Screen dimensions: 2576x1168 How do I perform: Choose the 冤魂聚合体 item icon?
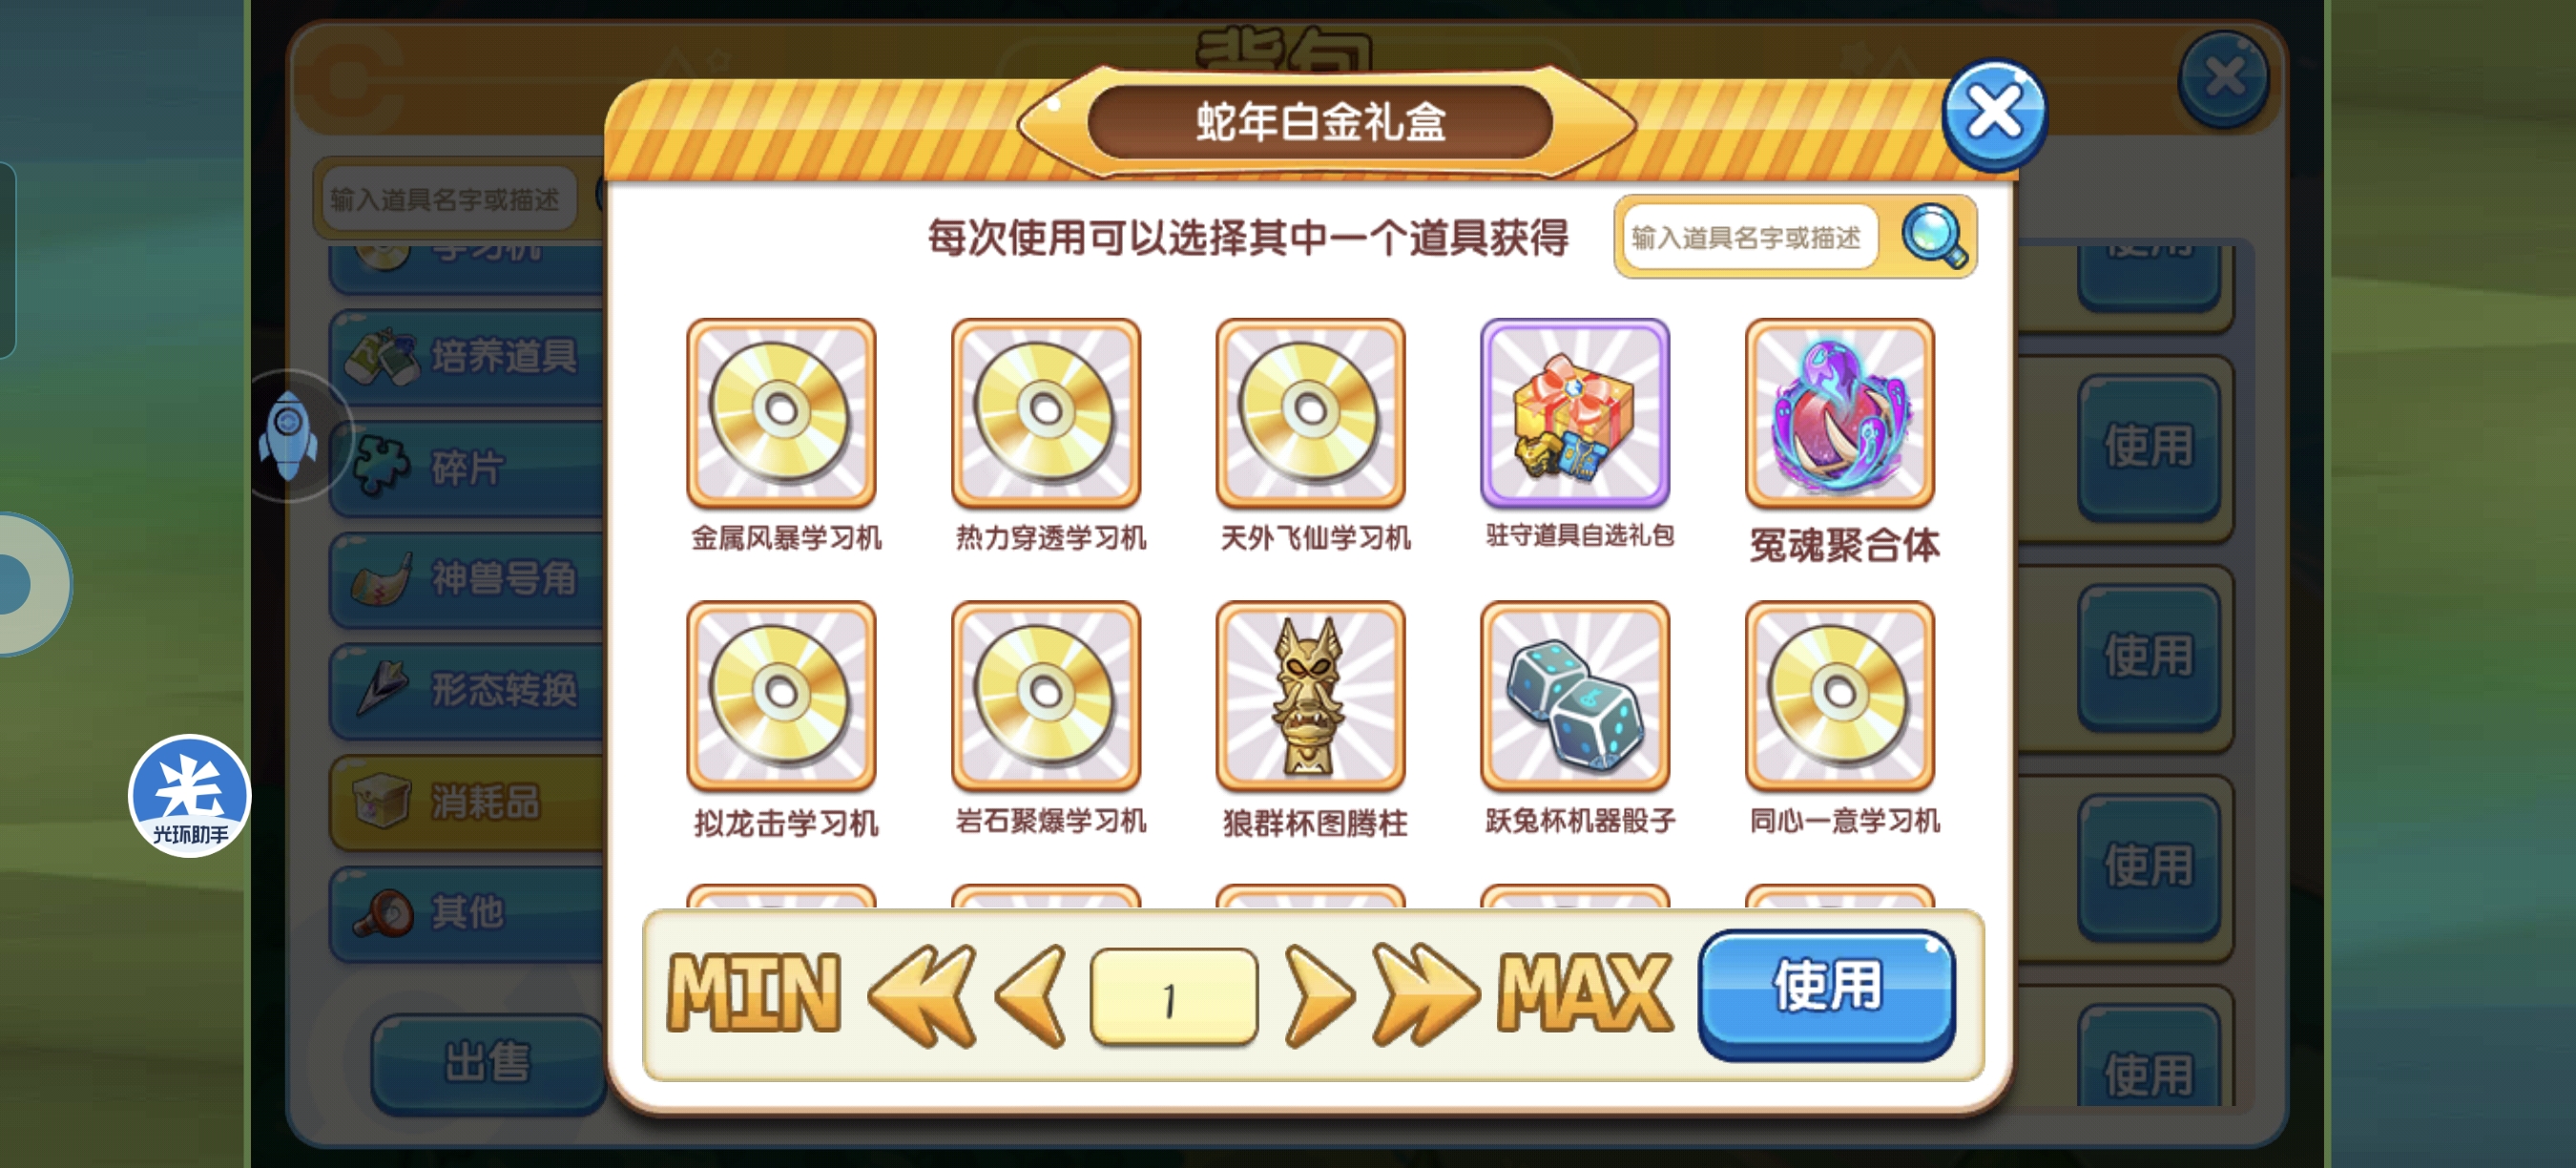[x=1840, y=413]
